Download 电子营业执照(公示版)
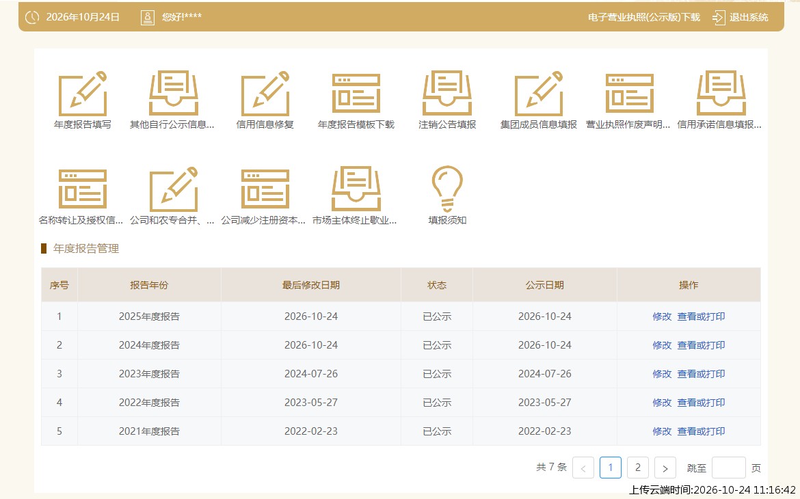Image resolution: width=800 pixels, height=499 pixels. click(x=644, y=17)
